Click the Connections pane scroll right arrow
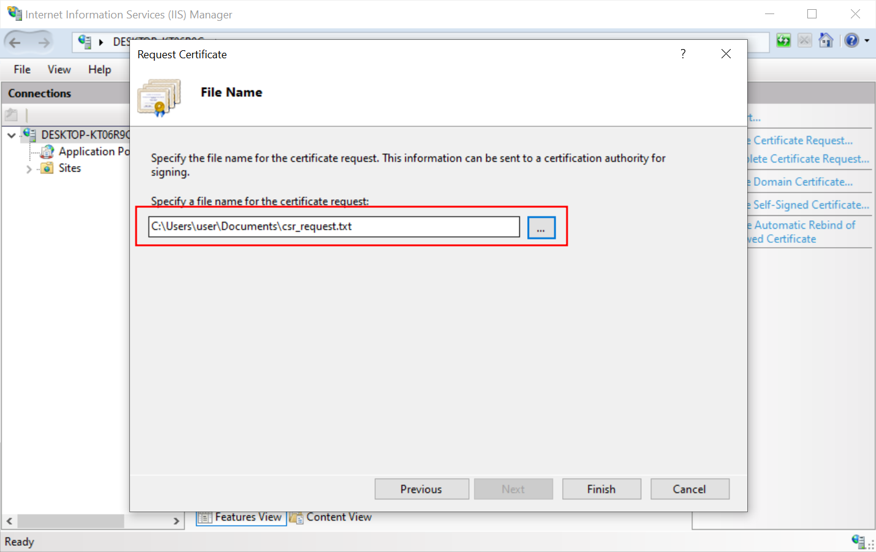 pos(177,521)
